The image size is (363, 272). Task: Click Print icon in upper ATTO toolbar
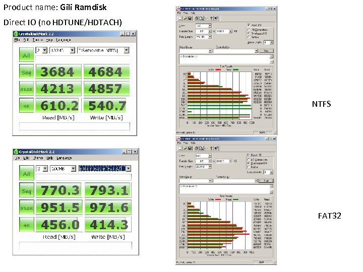pos(196,18)
